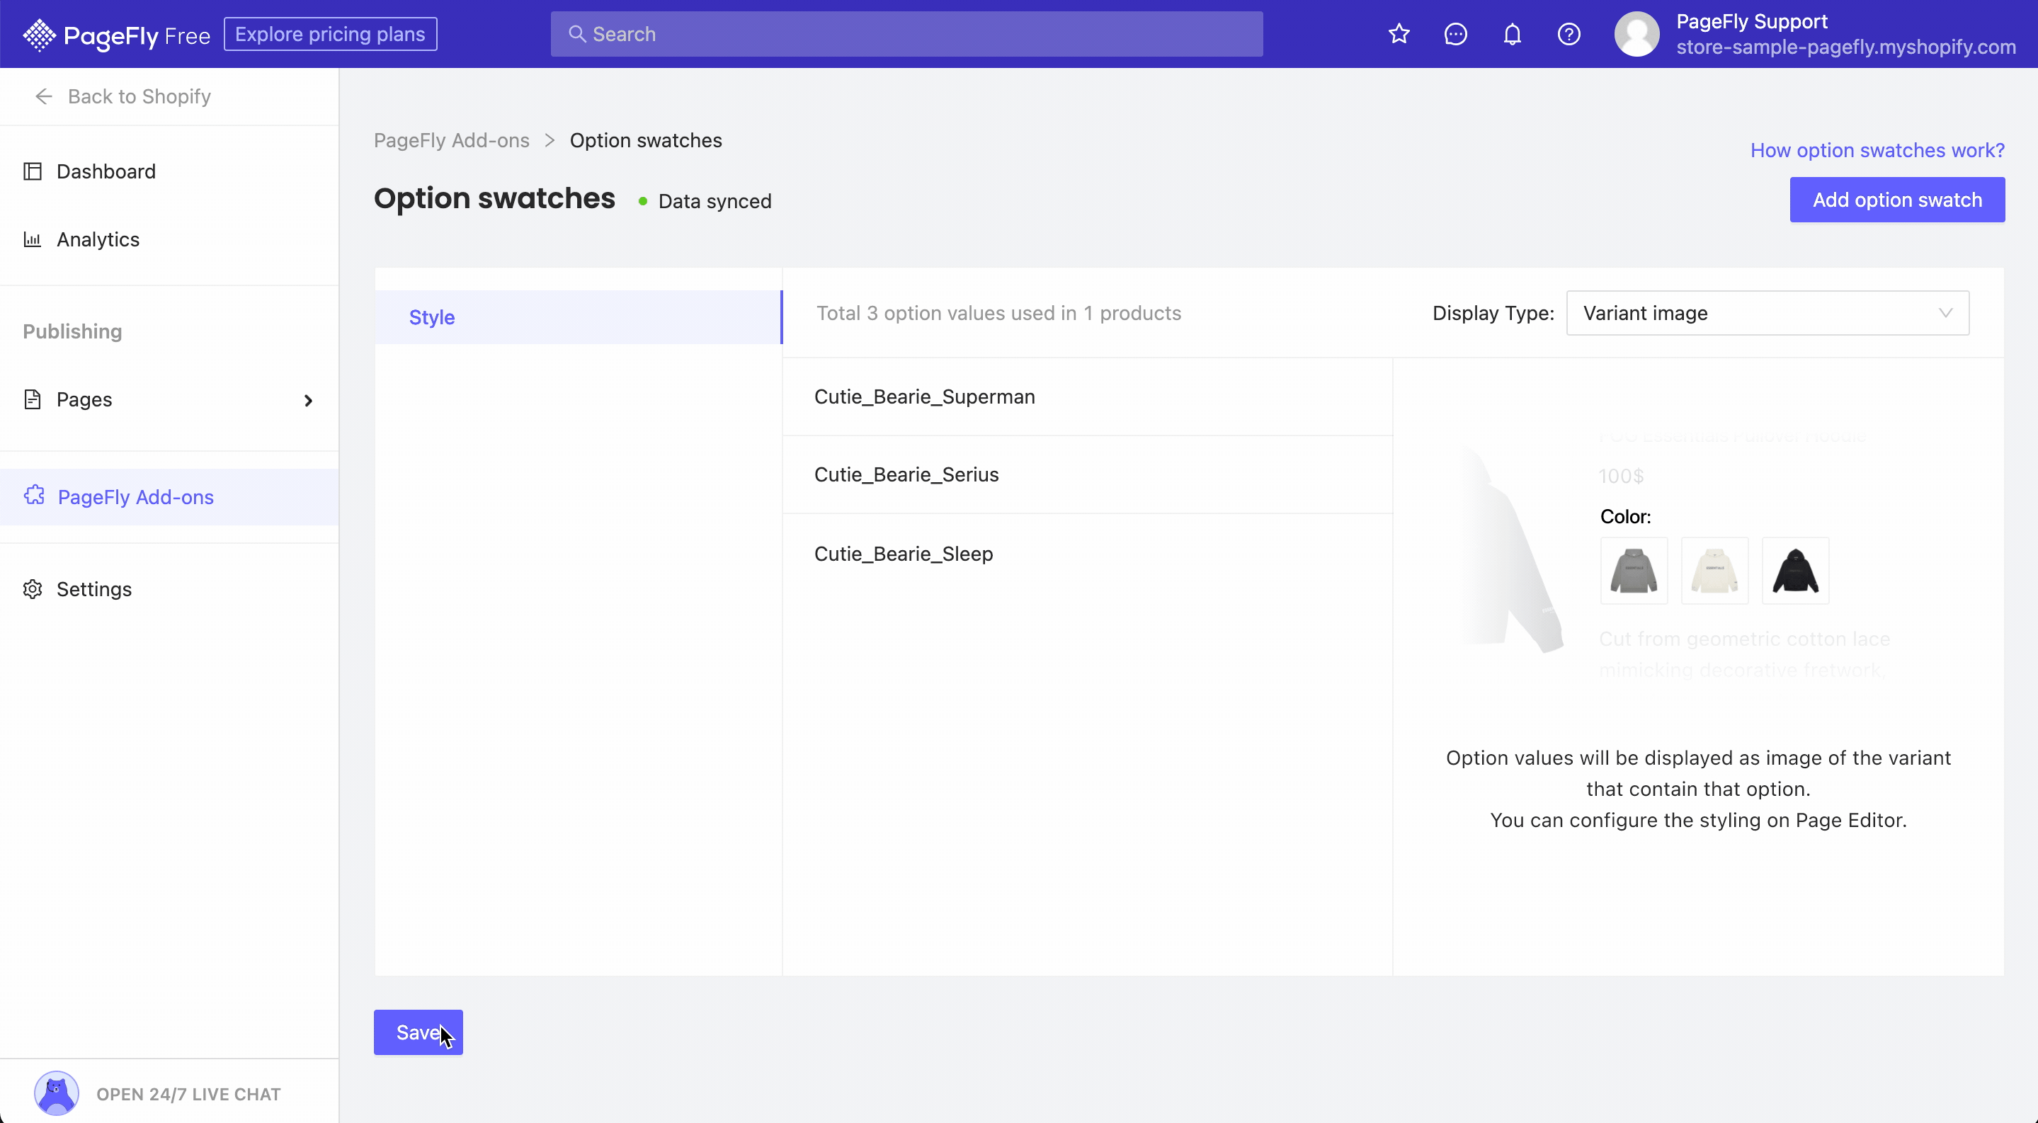Image resolution: width=2038 pixels, height=1123 pixels.
Task: Click the Dashboard icon in sidebar
Action: tap(33, 171)
